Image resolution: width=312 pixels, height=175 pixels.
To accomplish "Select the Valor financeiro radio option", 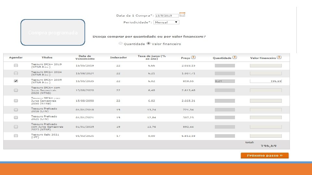I will [149, 43].
